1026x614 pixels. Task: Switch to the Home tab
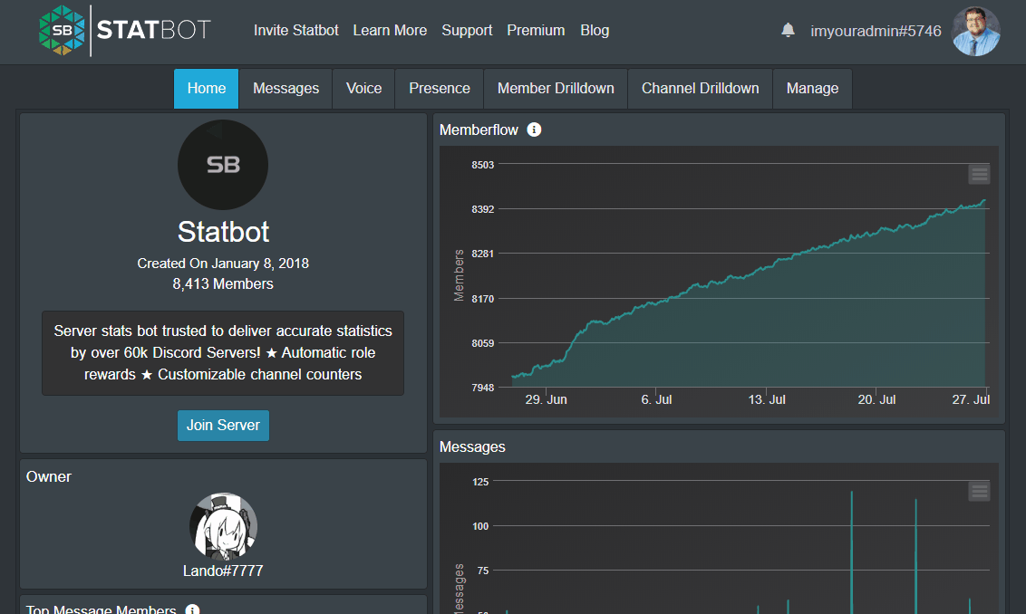pyautogui.click(x=206, y=88)
